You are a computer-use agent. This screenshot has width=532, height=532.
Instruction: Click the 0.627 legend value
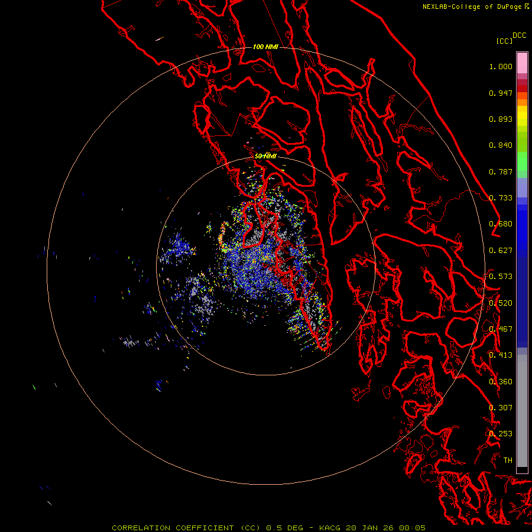(x=501, y=251)
